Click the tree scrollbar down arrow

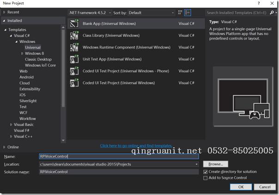pos(63,140)
